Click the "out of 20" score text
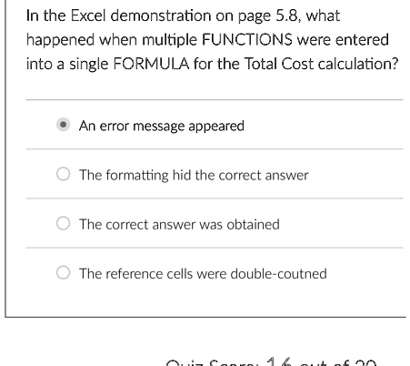This screenshot has width=410, height=366. tap(338, 362)
